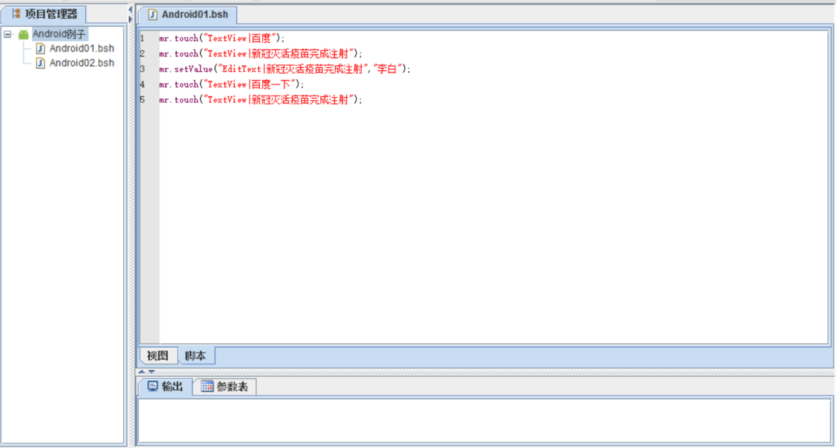Click the 项目管理器 tab icon
The image size is (836, 448).
(16, 14)
